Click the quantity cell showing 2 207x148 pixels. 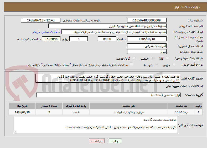49,112
